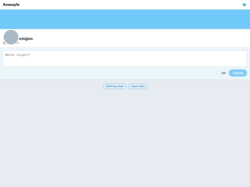This screenshot has width=250, height=187.
Task: Click the 300 character counter
Action: point(223,73)
